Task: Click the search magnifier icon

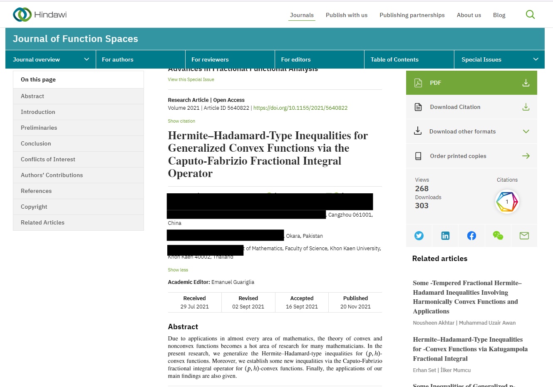Action: (x=530, y=15)
